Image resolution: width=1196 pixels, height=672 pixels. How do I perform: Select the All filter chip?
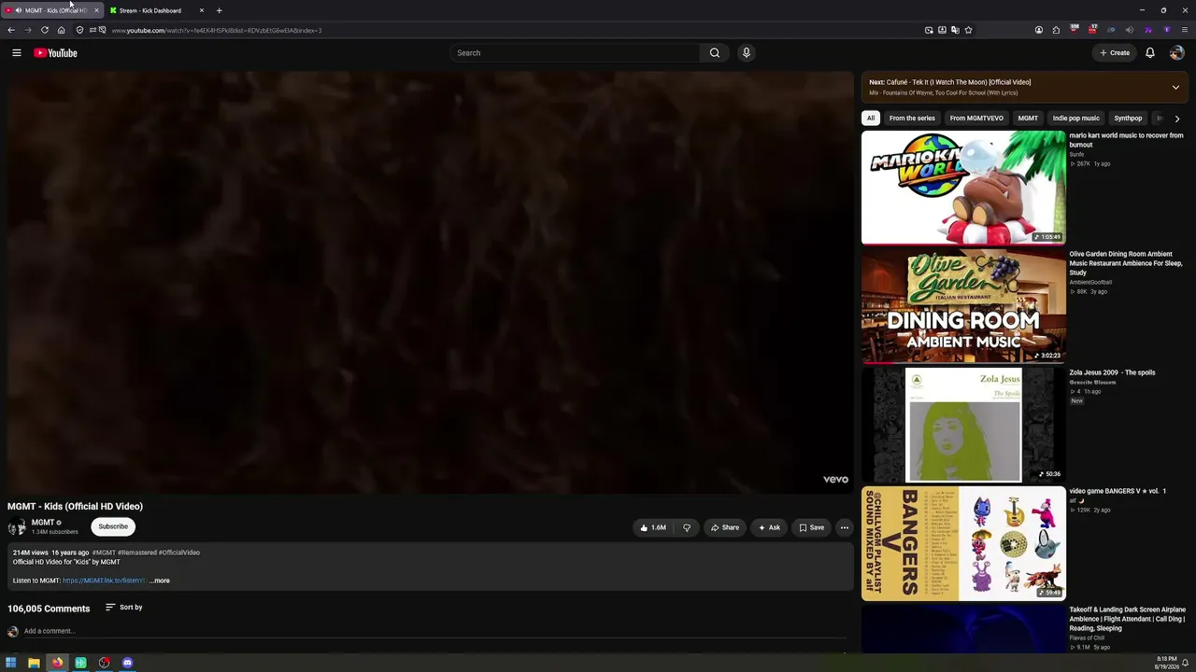click(x=870, y=119)
